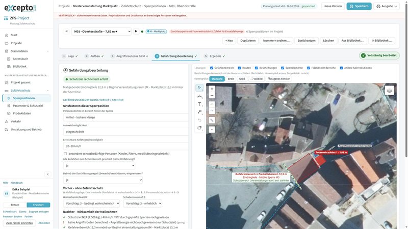Image resolution: width=408 pixels, height=229 pixels.
Task: Click the Start home icon
Action: coord(7,35)
